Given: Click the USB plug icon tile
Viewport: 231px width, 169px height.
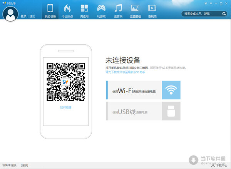Looking at the screenshot, I should (x=171, y=111).
